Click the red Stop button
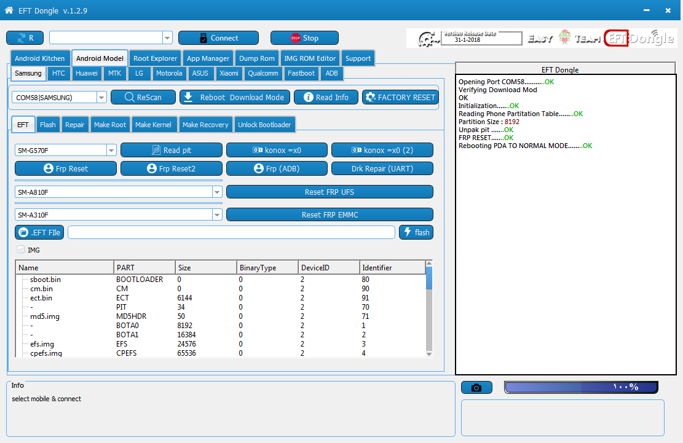 [304, 38]
